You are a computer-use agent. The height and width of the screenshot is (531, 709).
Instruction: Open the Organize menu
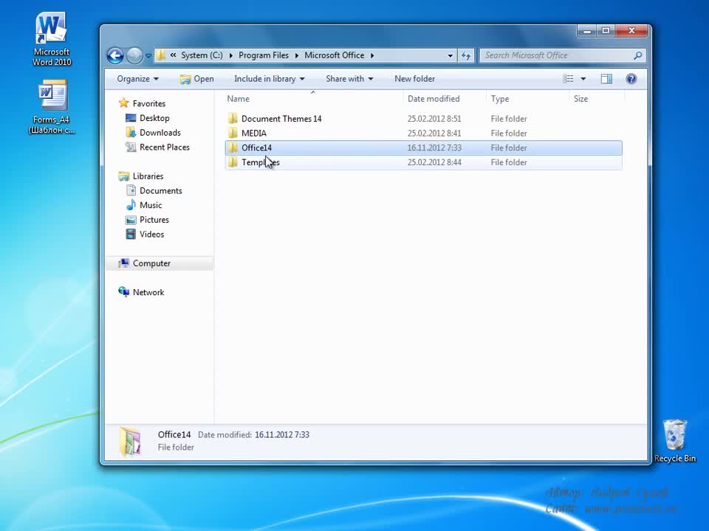[138, 79]
